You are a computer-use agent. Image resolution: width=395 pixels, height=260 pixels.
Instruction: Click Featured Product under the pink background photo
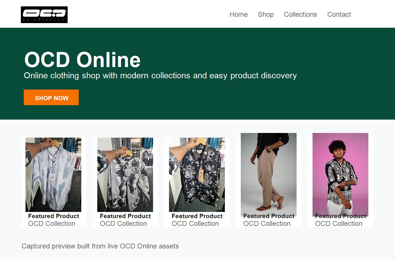341,216
